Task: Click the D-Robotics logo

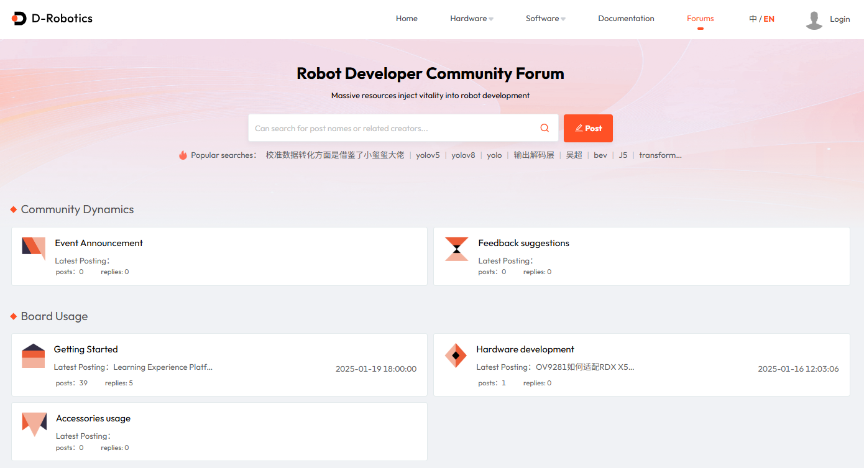Action: (52, 19)
